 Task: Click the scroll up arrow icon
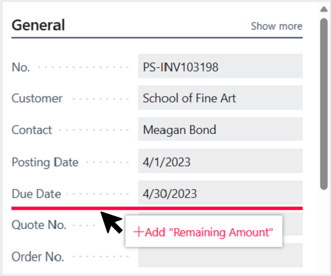tap(324, 9)
